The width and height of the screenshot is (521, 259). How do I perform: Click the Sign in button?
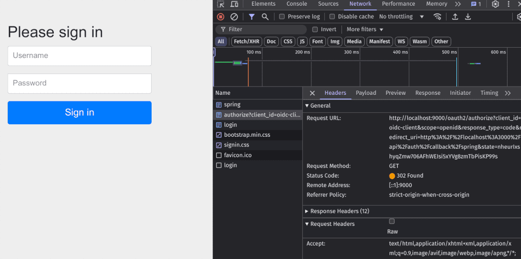[x=79, y=113]
